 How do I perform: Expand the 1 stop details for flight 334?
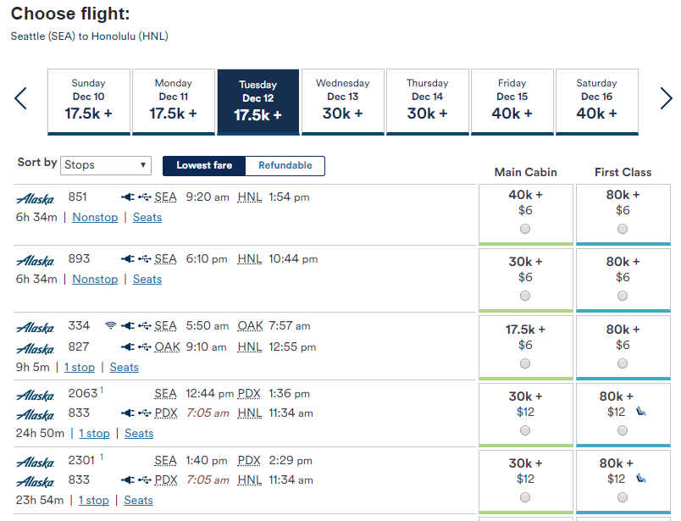(x=79, y=368)
